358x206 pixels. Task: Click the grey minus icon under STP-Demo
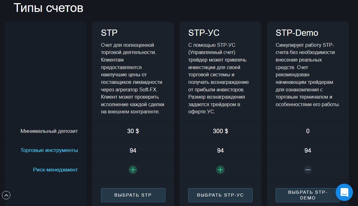[308, 170]
